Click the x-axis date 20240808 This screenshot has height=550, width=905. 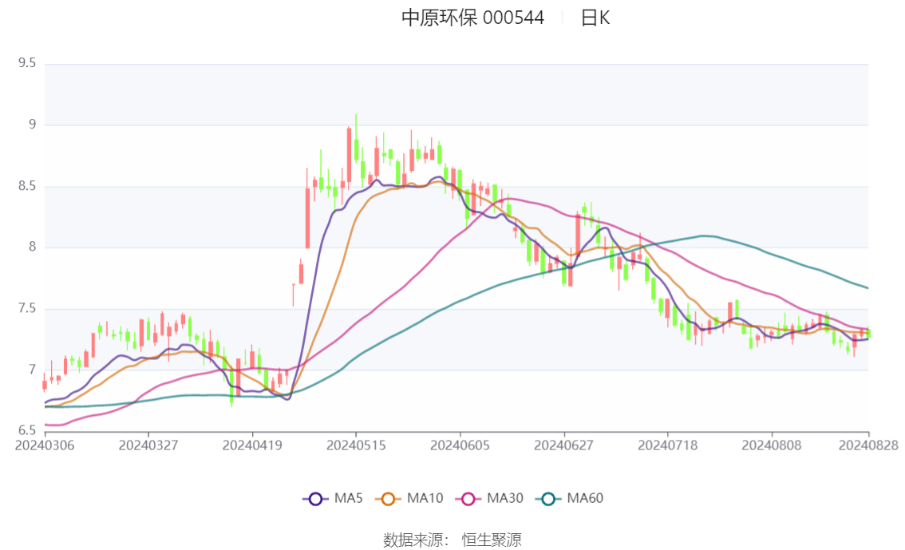pyautogui.click(x=772, y=445)
